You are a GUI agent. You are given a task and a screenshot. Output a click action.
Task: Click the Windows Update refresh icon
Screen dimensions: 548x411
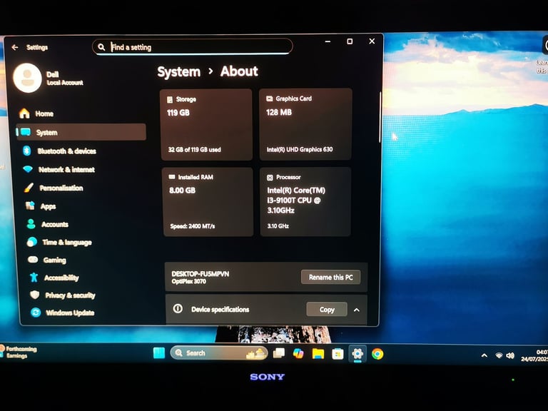[36, 313]
